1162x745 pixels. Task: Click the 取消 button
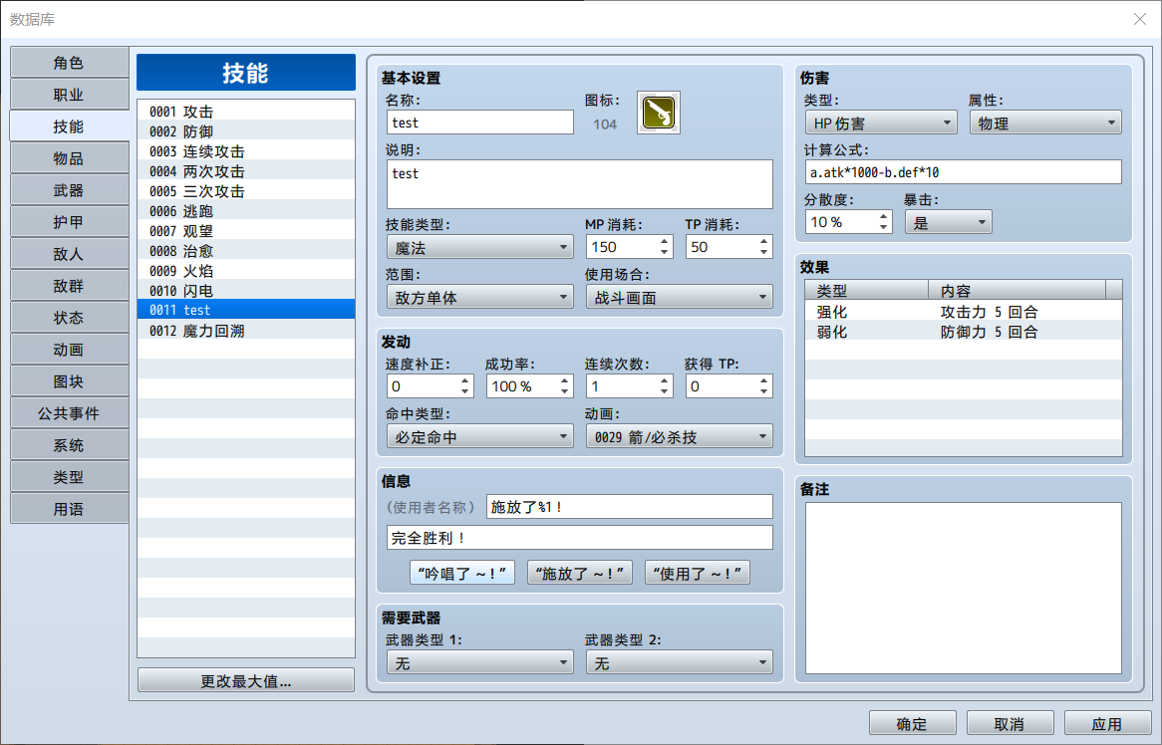coord(1010,723)
